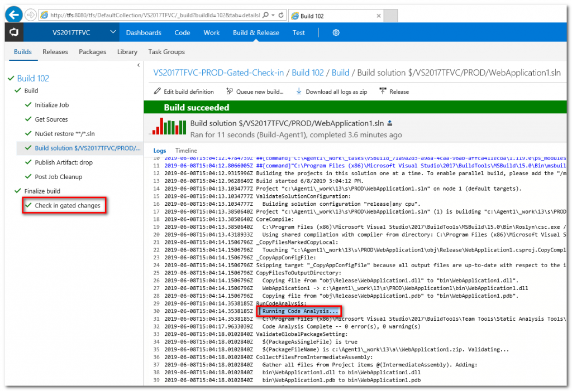Switch to the Library tab

click(127, 52)
